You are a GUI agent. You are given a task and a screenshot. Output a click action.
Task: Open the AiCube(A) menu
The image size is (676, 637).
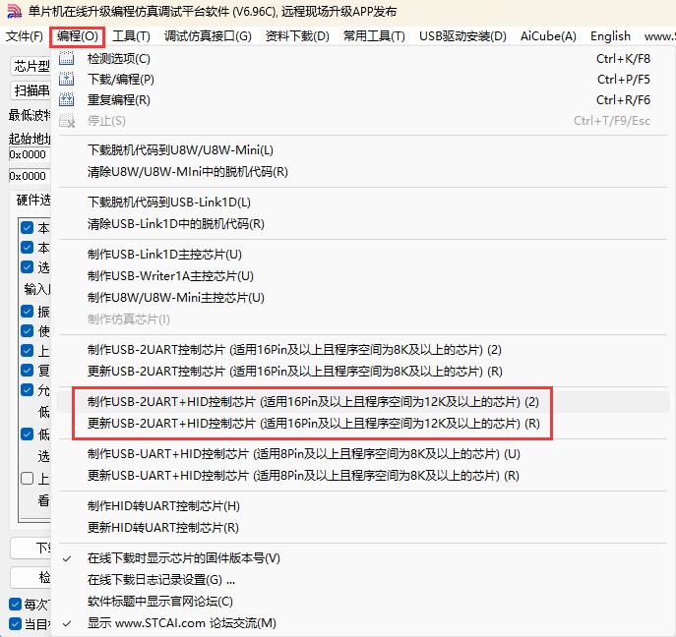pos(548,36)
